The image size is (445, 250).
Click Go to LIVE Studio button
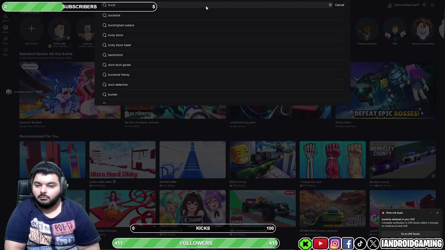tap(410, 234)
